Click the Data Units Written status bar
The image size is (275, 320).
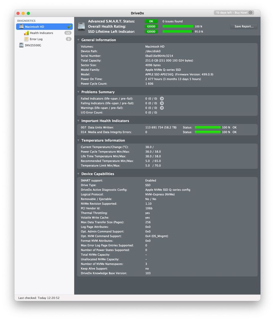point(208,127)
